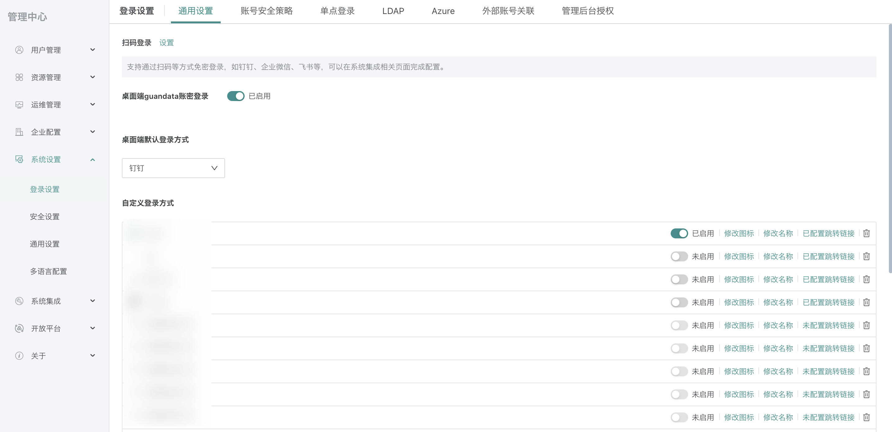892x432 pixels.
Task: Turn off the first enabled custom login toggle
Action: tap(679, 233)
